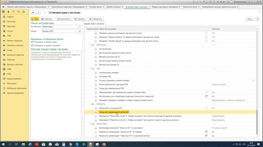
Task: Toggle 'Отображать в дереве права' checkbox
Action: [x=32, y=42]
